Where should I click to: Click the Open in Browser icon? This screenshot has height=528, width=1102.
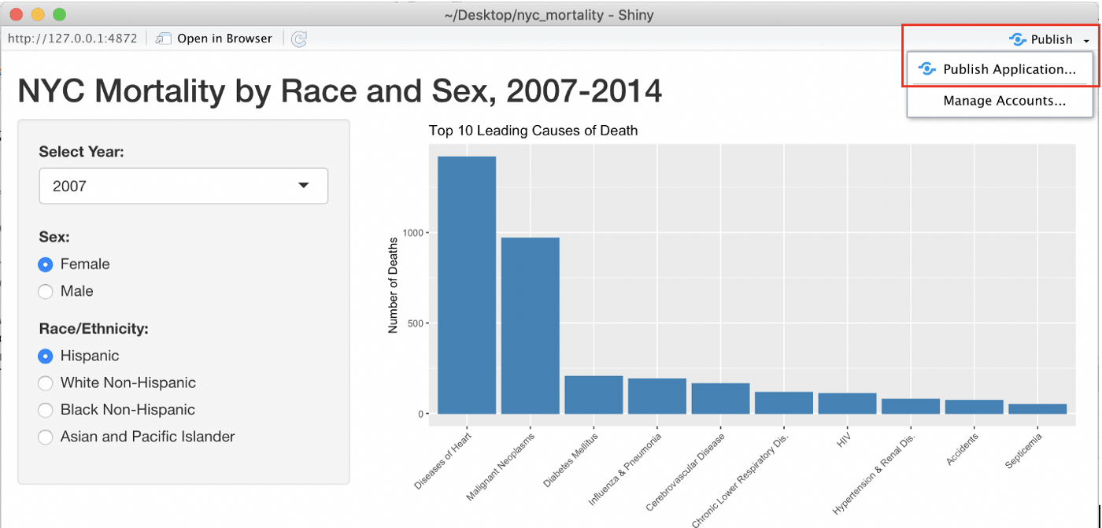164,39
